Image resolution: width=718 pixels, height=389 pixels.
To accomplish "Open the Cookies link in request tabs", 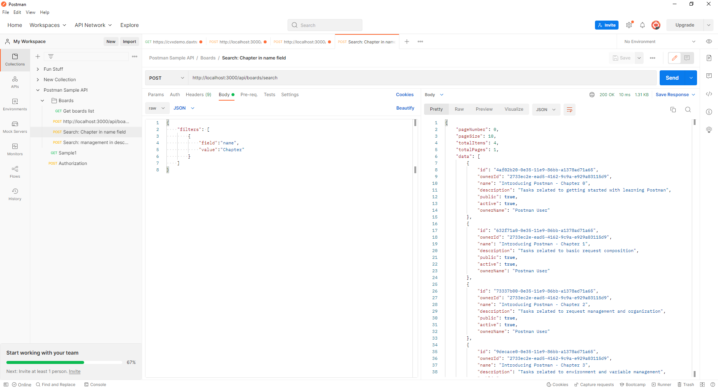I will 405,95.
